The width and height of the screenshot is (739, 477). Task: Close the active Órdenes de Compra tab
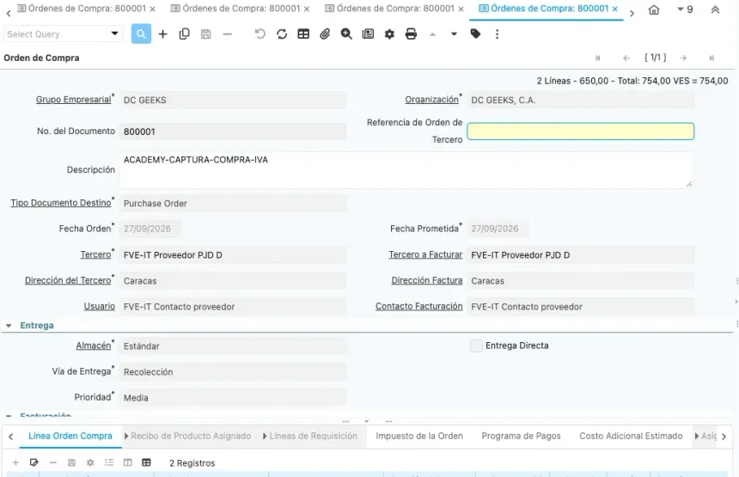(x=615, y=9)
